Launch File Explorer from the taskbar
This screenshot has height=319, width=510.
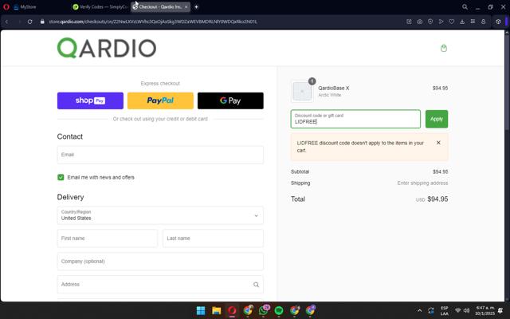[216, 311]
